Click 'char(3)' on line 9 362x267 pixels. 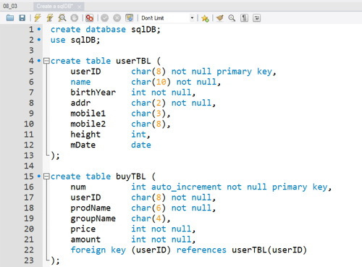[x=148, y=114]
